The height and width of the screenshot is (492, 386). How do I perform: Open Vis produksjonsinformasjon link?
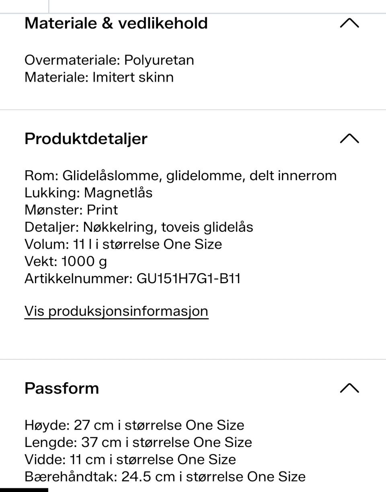(x=116, y=311)
